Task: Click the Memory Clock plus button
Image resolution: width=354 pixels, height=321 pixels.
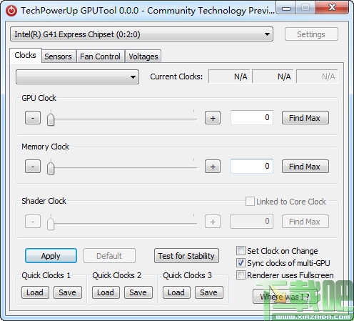Action: pos(213,167)
